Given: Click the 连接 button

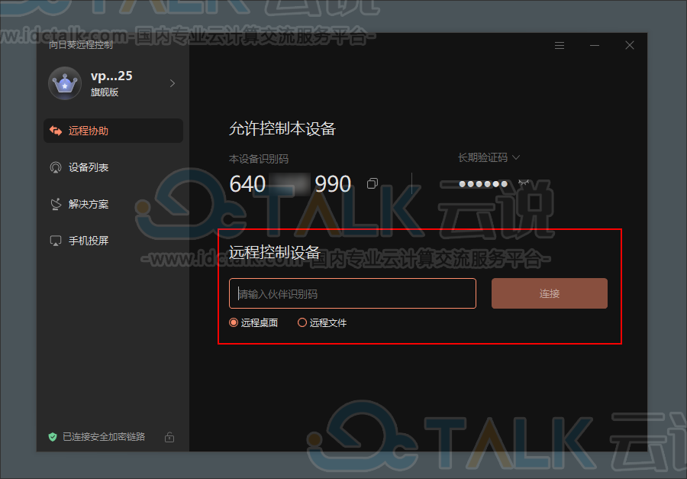Looking at the screenshot, I should (x=550, y=293).
